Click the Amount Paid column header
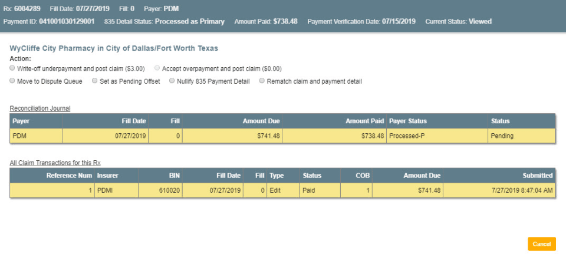The width and height of the screenshot is (566, 254). click(364, 121)
